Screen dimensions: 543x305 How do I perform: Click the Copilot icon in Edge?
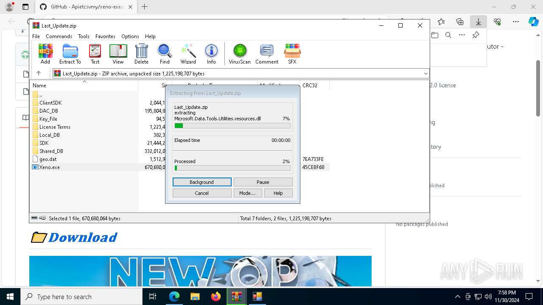coord(533,22)
